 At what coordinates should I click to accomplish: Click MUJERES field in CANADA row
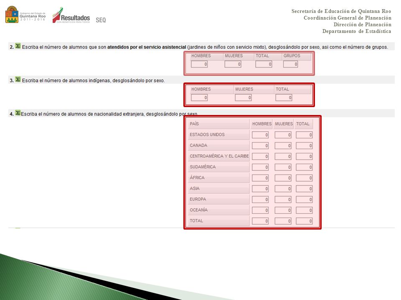(283, 146)
